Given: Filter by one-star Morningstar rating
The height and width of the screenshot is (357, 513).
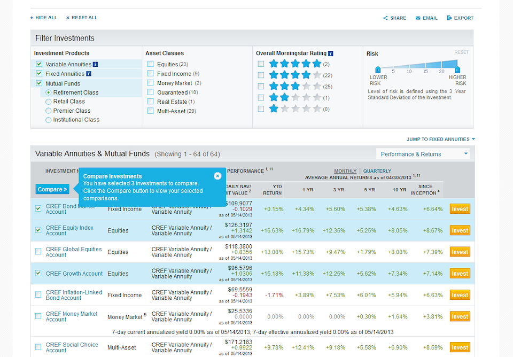Looking at the screenshot, I should coord(261,109).
